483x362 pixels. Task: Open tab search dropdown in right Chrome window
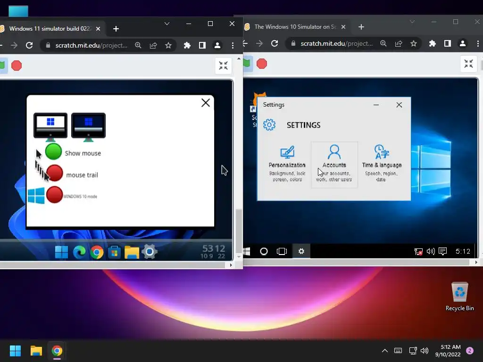click(x=412, y=22)
